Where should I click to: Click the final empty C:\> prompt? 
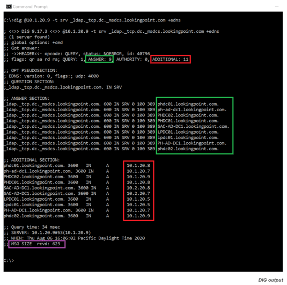[9, 260]
